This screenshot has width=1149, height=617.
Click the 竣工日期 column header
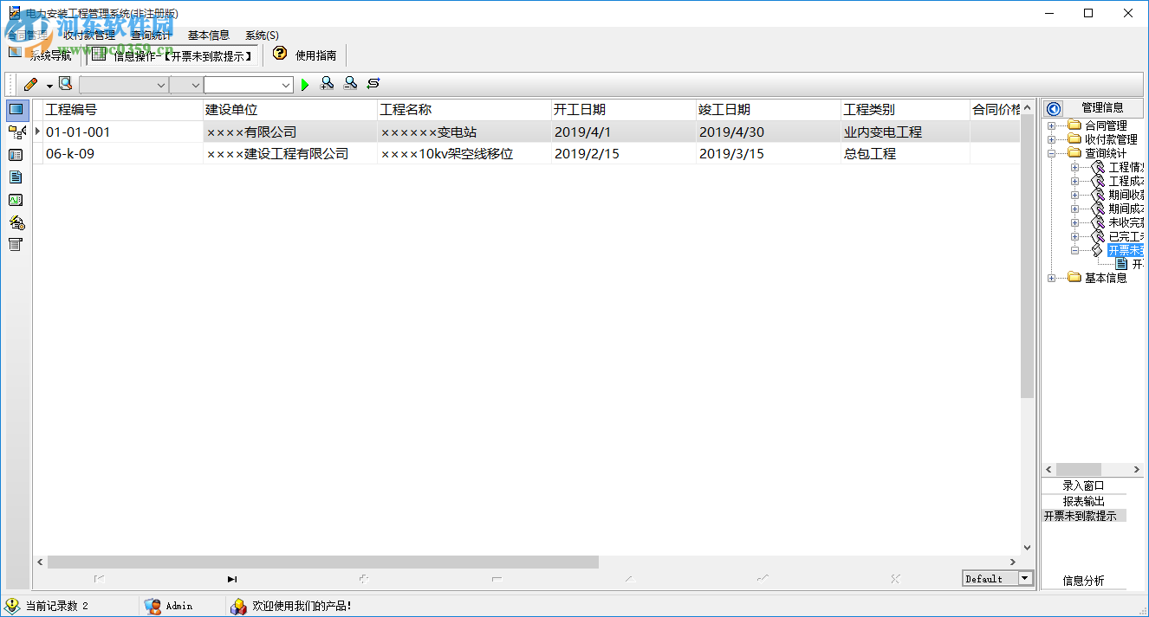(x=769, y=110)
